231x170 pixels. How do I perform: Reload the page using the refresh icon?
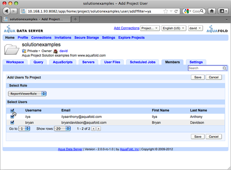pyautogui.click(x=176, y=11)
